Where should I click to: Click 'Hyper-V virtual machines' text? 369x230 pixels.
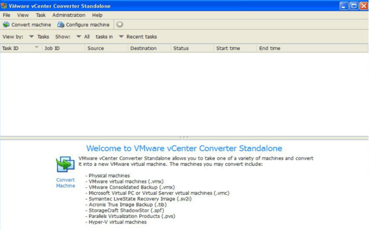[118, 222]
